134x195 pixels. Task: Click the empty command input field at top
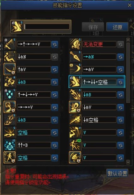tap(47, 27)
